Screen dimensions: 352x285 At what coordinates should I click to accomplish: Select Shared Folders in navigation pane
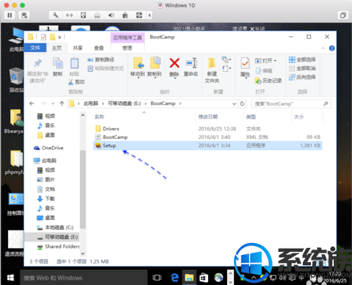[58, 246]
